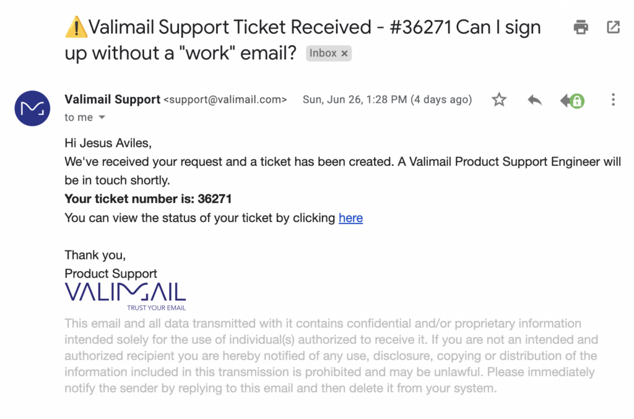634x419 pixels.
Task: Star the Valimail support ticket email
Action: tap(499, 100)
